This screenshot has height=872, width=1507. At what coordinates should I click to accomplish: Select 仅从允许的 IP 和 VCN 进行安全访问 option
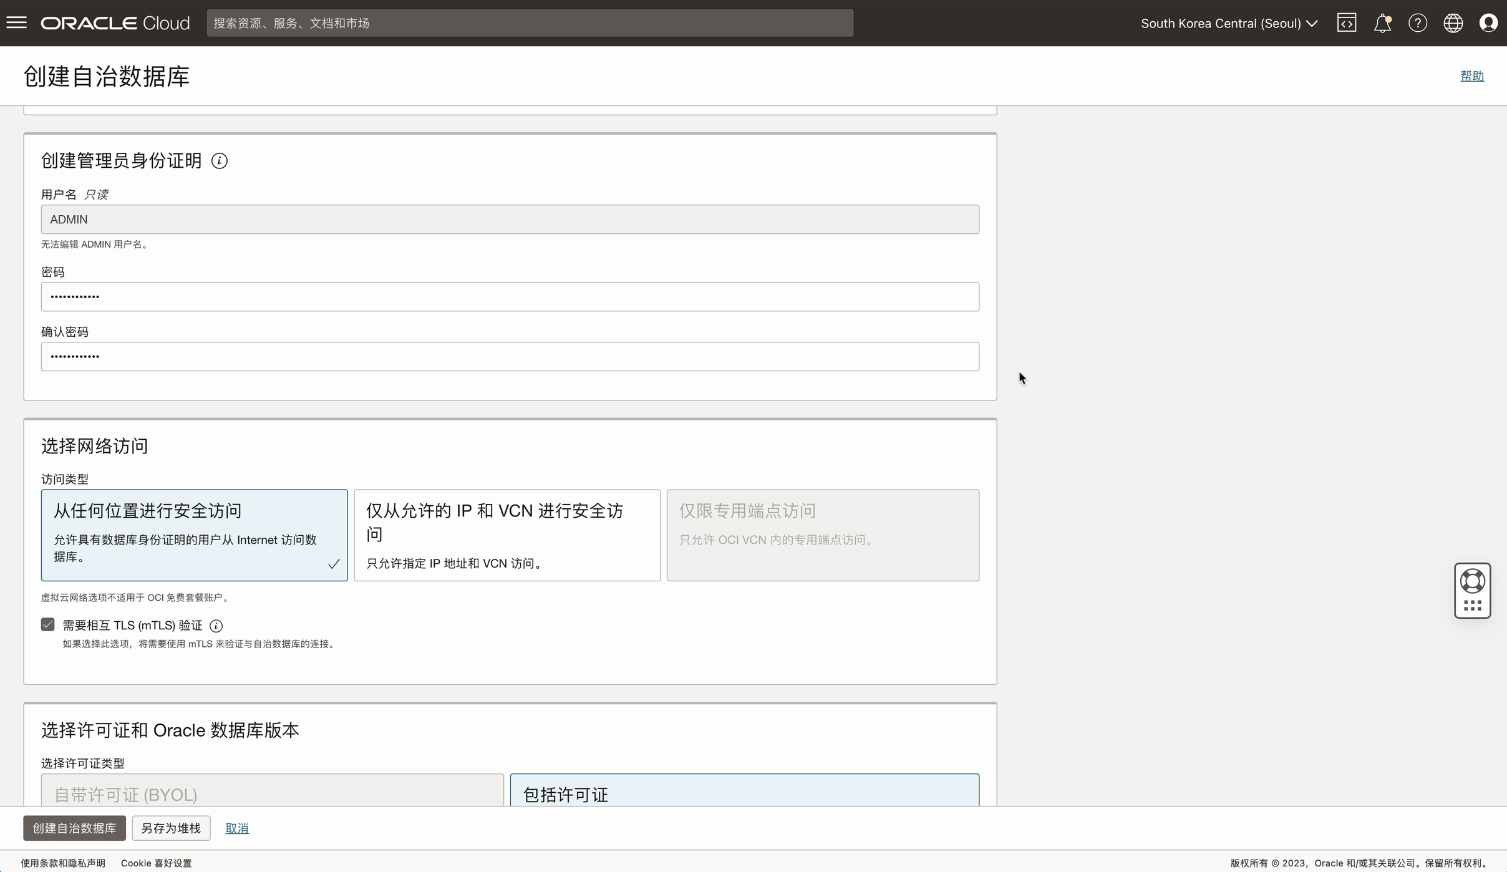click(x=507, y=535)
